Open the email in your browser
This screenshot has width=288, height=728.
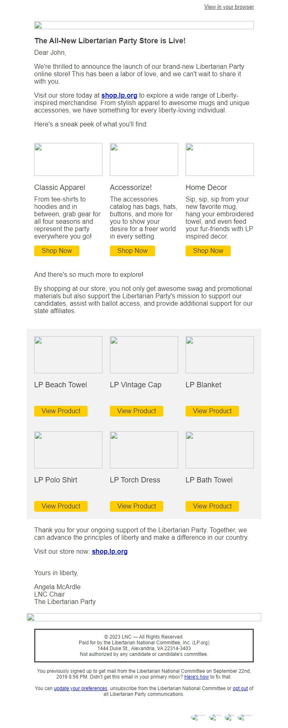(228, 7)
